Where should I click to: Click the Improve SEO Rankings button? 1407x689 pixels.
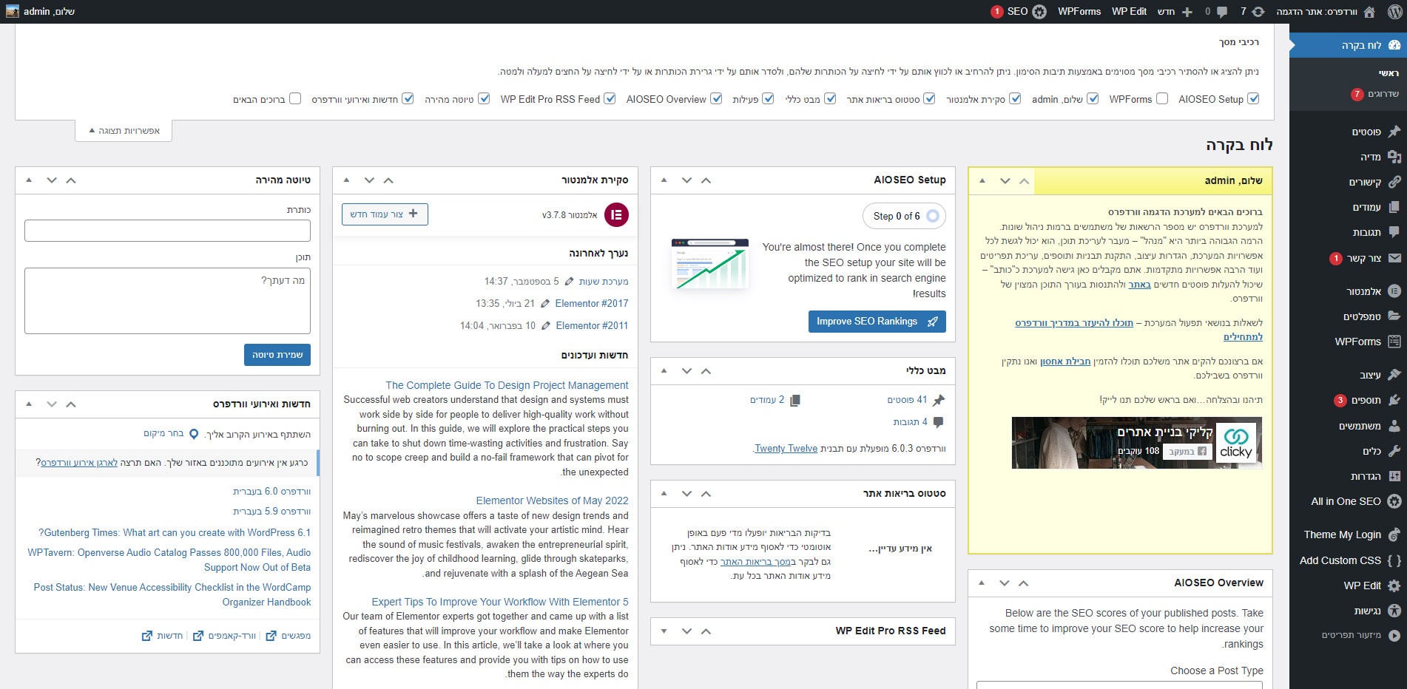click(877, 321)
